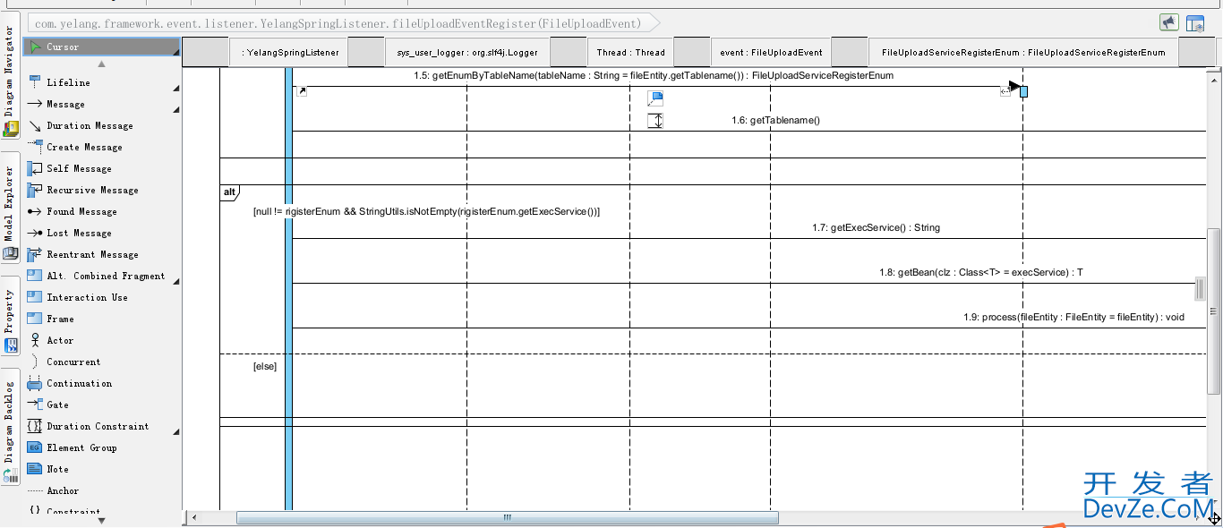Expand Lifeline tool variants arrow
Viewport: 1223px width, 528px height.
pyautogui.click(x=176, y=89)
